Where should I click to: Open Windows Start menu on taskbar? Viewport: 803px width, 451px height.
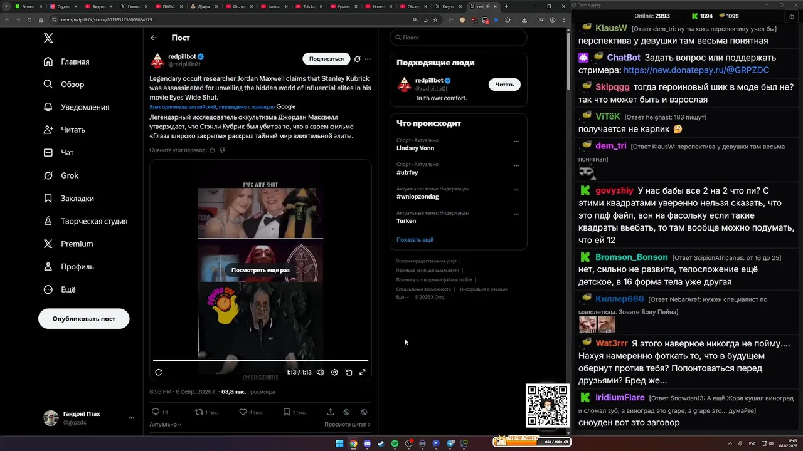339,443
